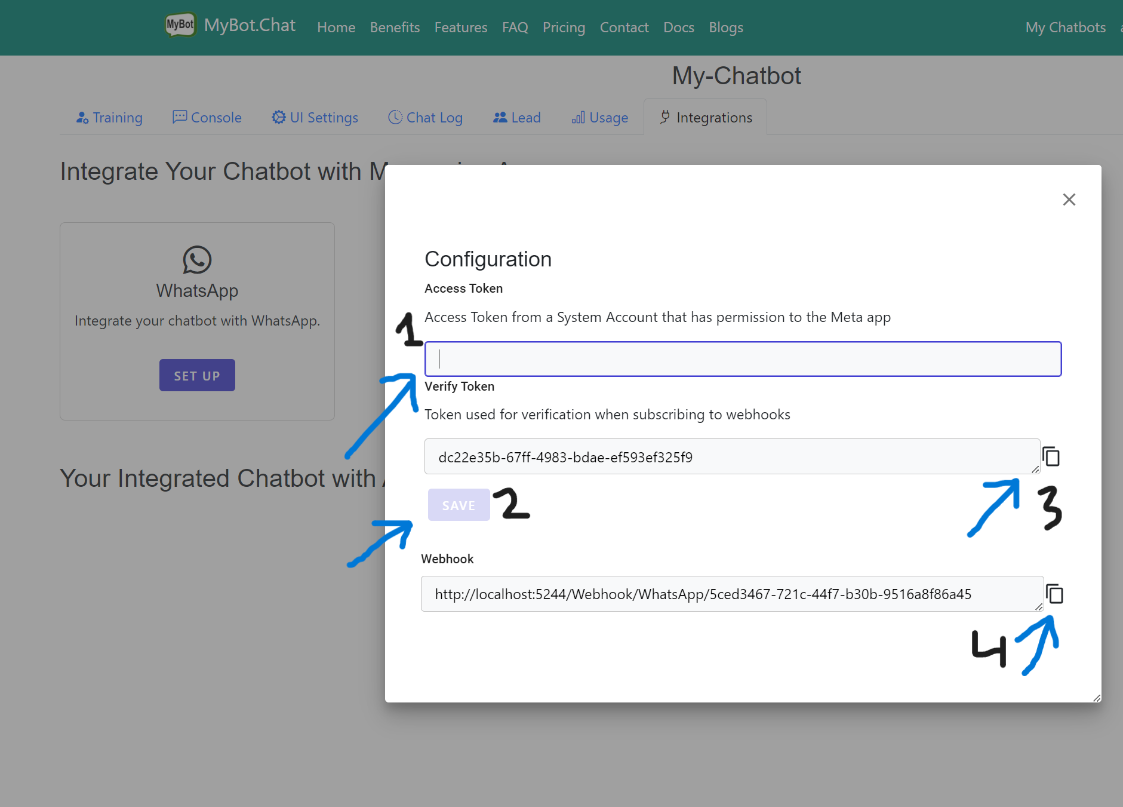Go to My Chatbots link

[x=1065, y=27]
